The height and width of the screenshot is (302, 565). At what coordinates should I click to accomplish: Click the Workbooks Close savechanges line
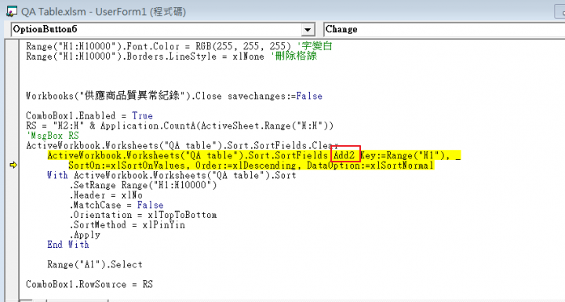tap(174, 96)
